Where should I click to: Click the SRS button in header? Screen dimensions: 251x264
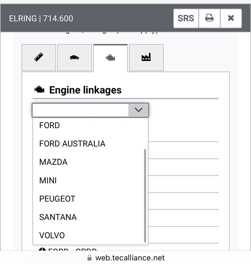point(186,18)
